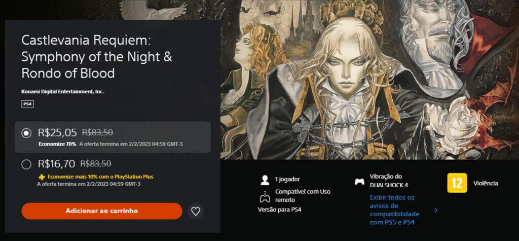Expand compatibility notices with blue chevron
The width and height of the screenshot is (519, 241).
(x=436, y=210)
